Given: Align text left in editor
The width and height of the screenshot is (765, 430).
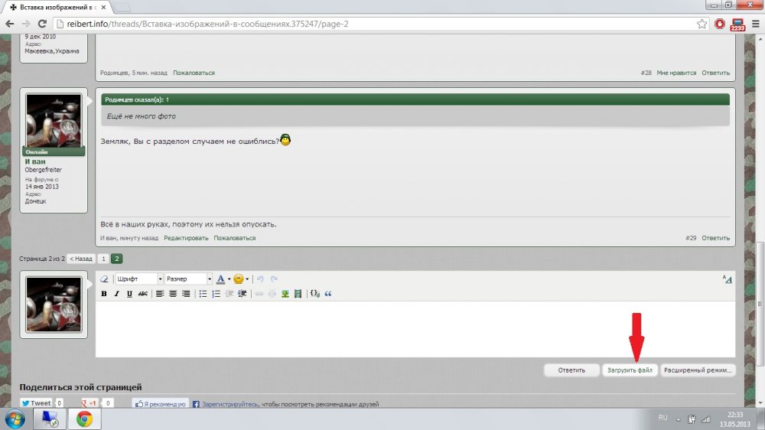Looking at the screenshot, I should (x=160, y=293).
